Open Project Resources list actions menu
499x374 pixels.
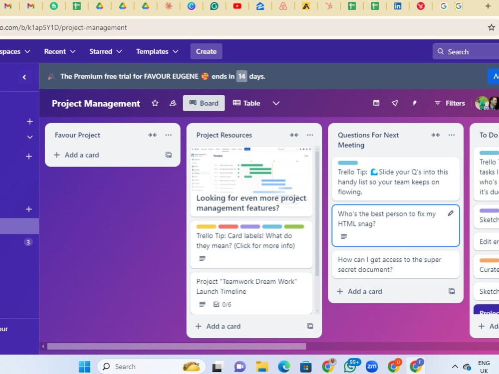pos(310,135)
